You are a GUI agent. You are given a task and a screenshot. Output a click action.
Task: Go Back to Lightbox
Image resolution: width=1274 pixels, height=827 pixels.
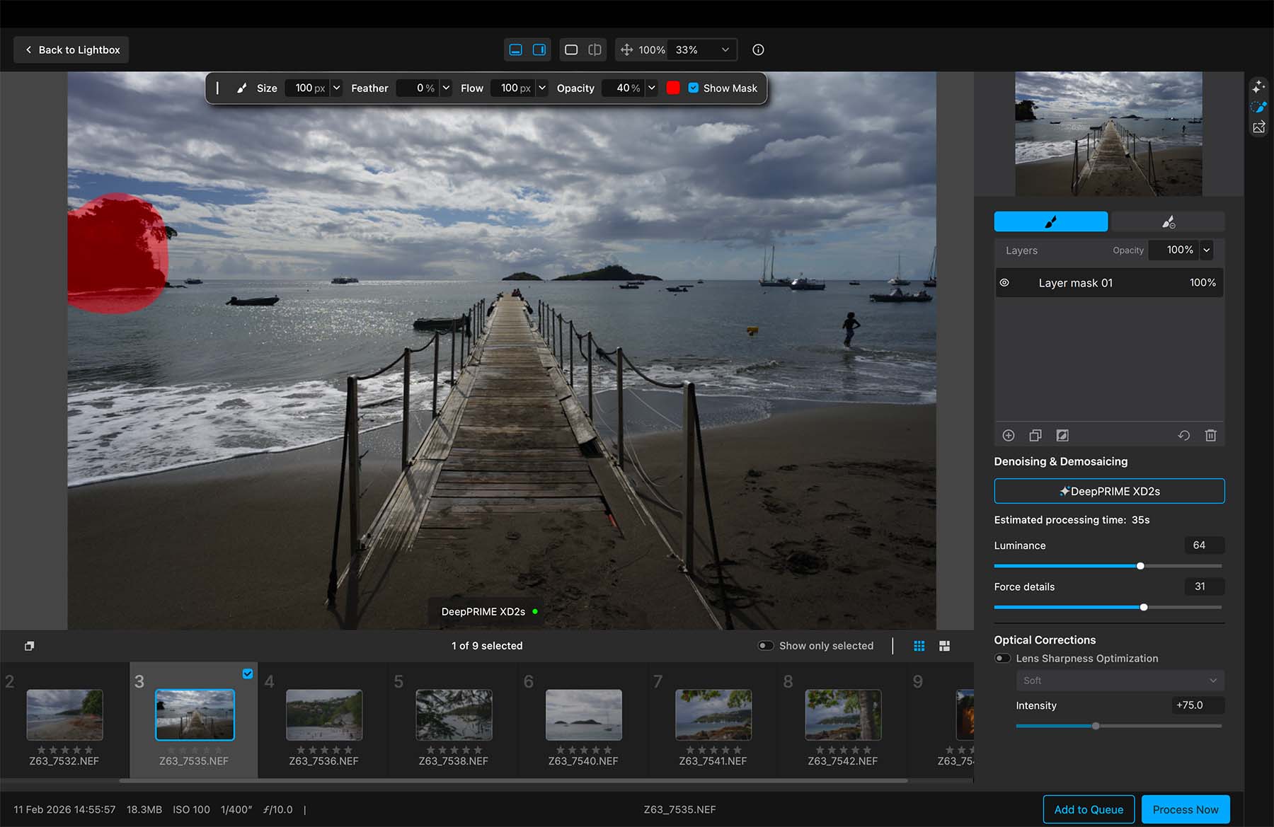[71, 50]
